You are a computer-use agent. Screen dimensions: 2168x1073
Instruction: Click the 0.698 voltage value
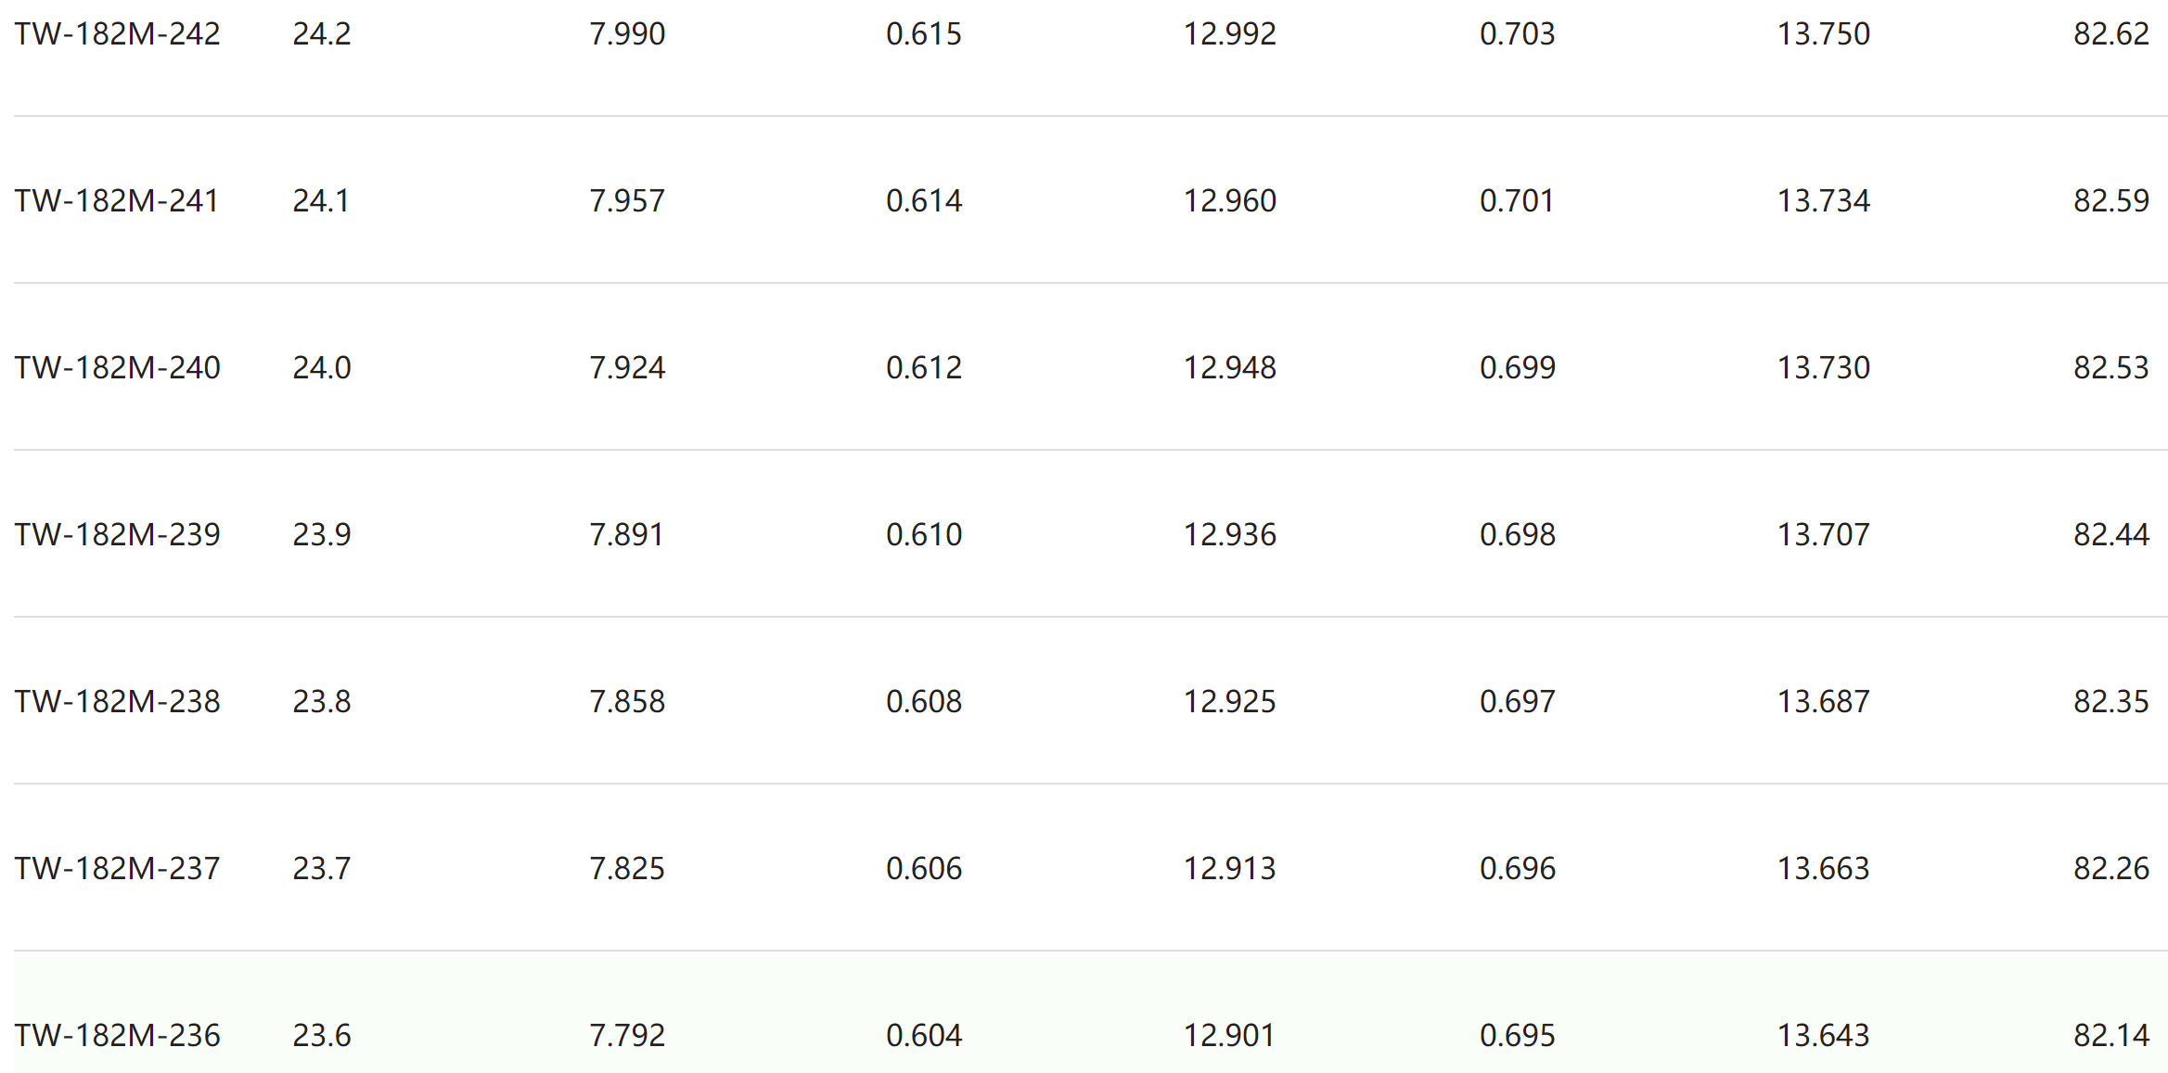1518,535
